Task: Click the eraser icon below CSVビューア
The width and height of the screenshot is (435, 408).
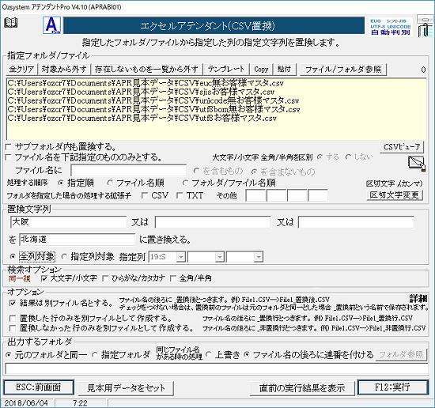Action: point(417,164)
